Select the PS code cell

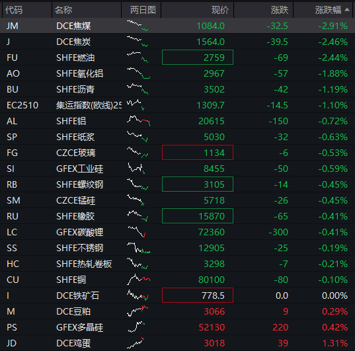12,327
